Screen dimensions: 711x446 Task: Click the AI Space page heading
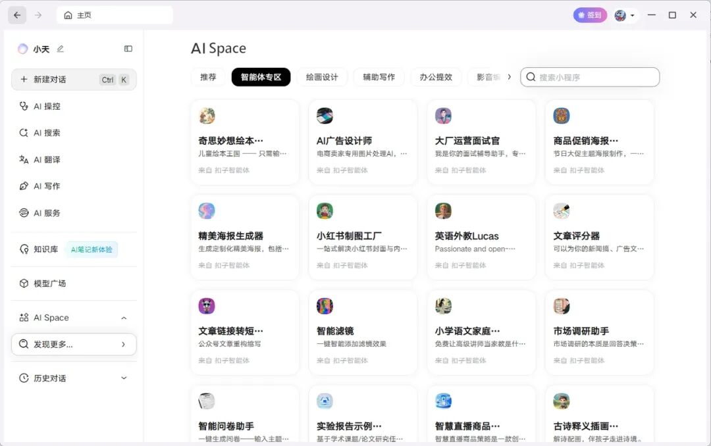pos(219,49)
